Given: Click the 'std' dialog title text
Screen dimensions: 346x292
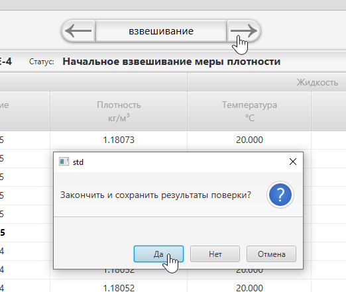Looking at the screenshot, I should [x=78, y=162].
